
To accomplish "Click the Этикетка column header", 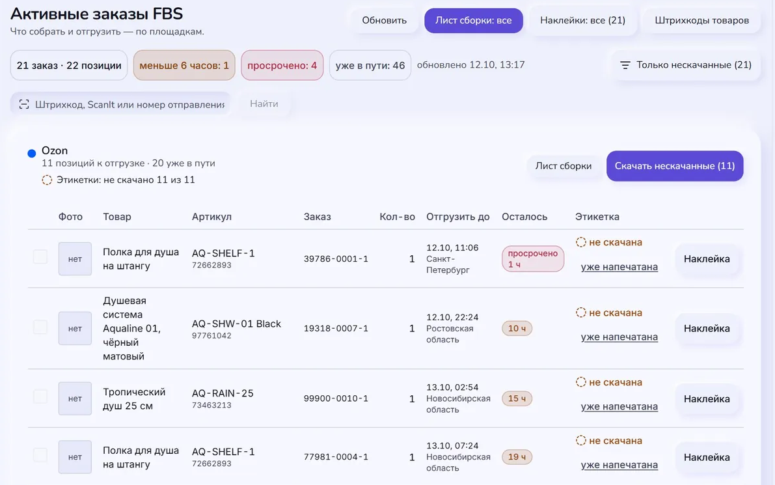I will 597,217.
